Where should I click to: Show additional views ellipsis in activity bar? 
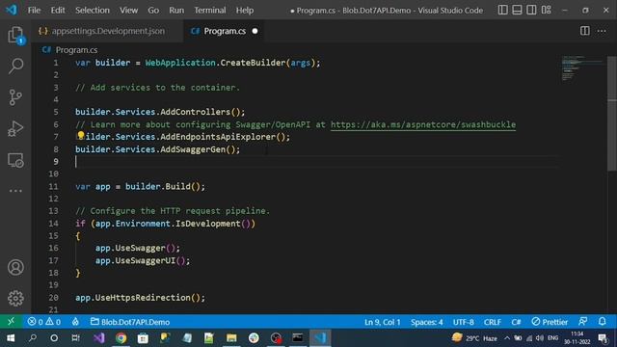click(15, 191)
